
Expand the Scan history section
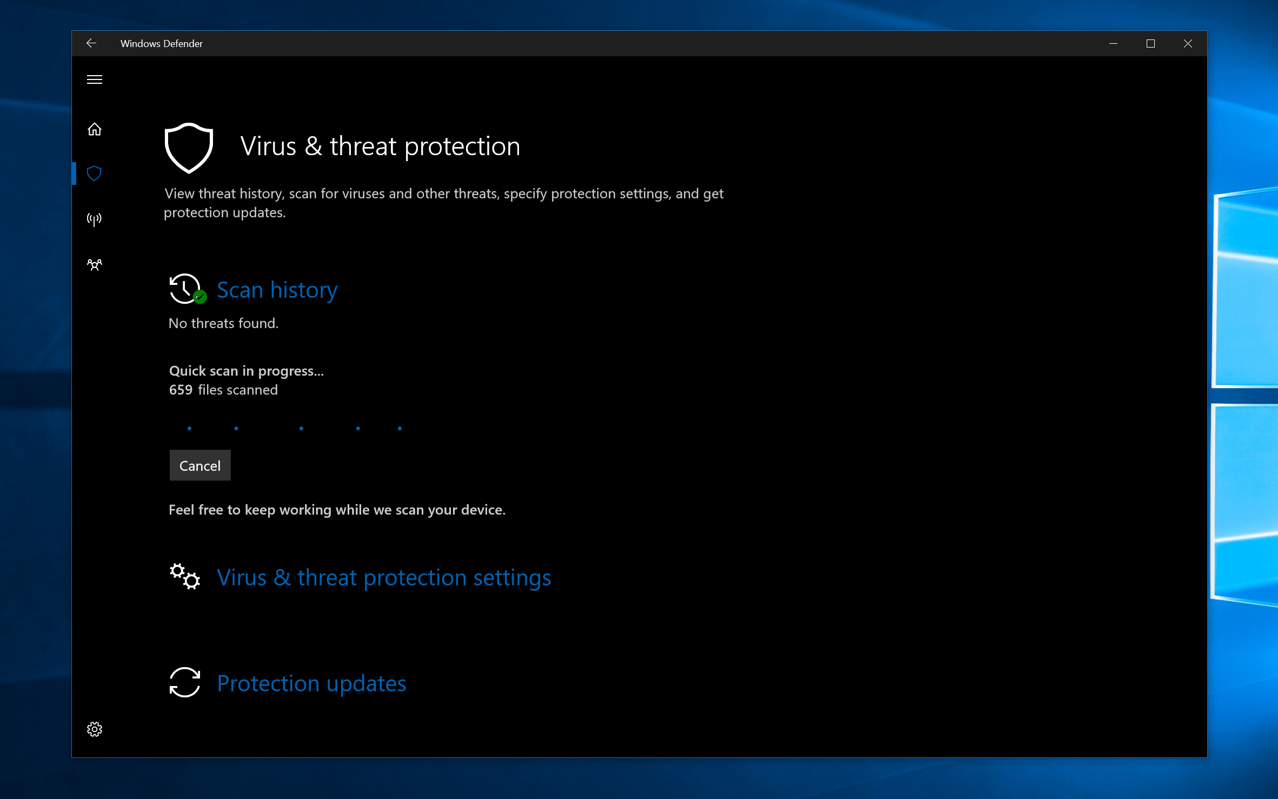point(276,288)
